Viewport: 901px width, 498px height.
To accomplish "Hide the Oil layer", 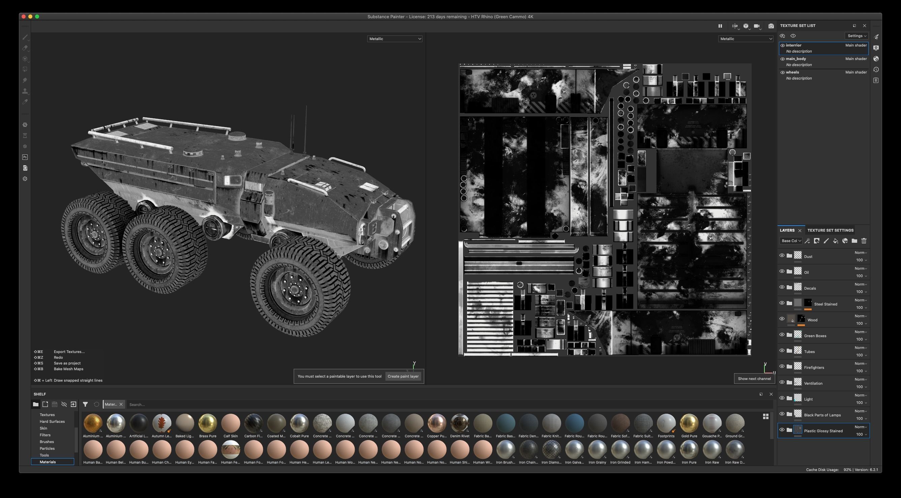I will click(x=782, y=271).
